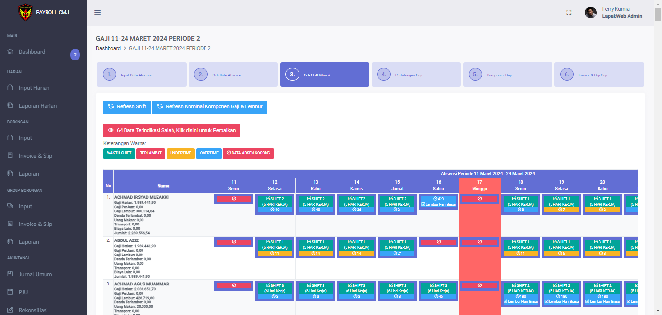Click the page vertical scrollbar
The height and width of the screenshot is (315, 662).
[x=658, y=145]
